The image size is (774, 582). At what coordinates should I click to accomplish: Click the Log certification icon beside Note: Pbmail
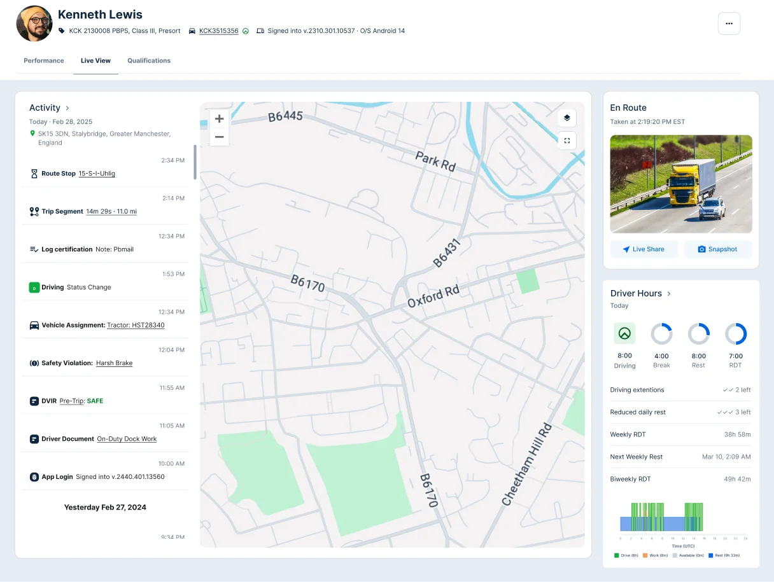click(x=34, y=249)
